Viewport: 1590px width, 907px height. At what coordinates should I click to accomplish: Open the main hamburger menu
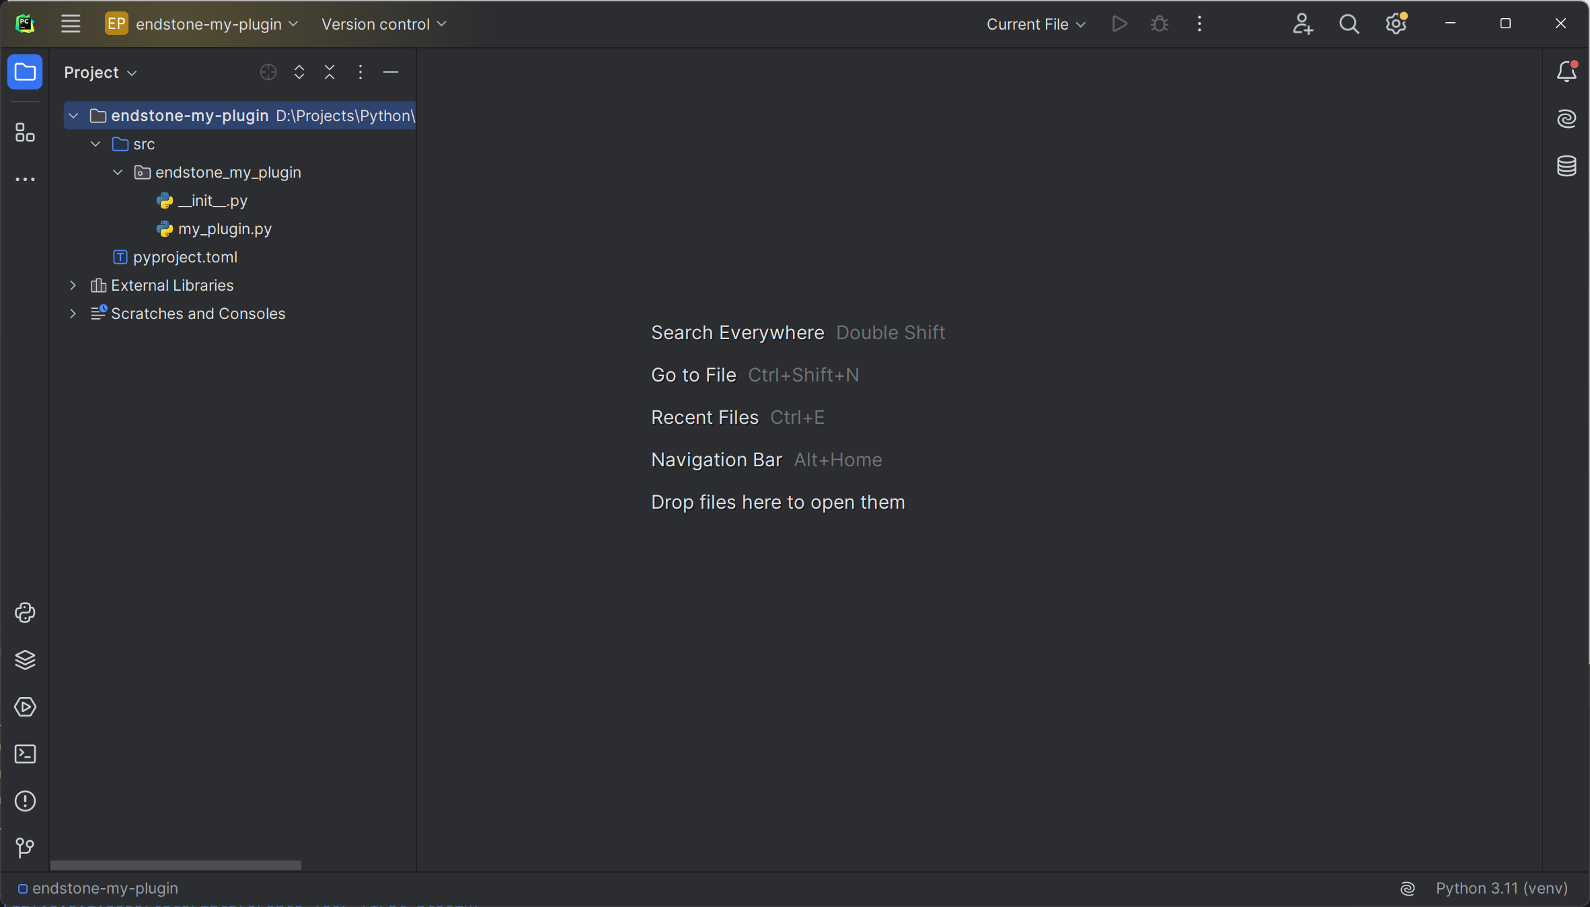point(70,24)
